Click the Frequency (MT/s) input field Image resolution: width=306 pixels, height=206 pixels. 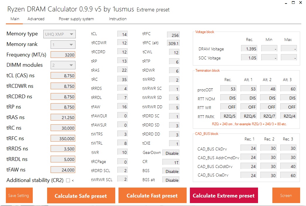[63, 55]
